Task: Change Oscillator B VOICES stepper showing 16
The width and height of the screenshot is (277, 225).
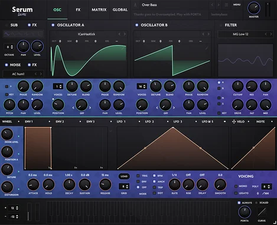Action: (142, 86)
